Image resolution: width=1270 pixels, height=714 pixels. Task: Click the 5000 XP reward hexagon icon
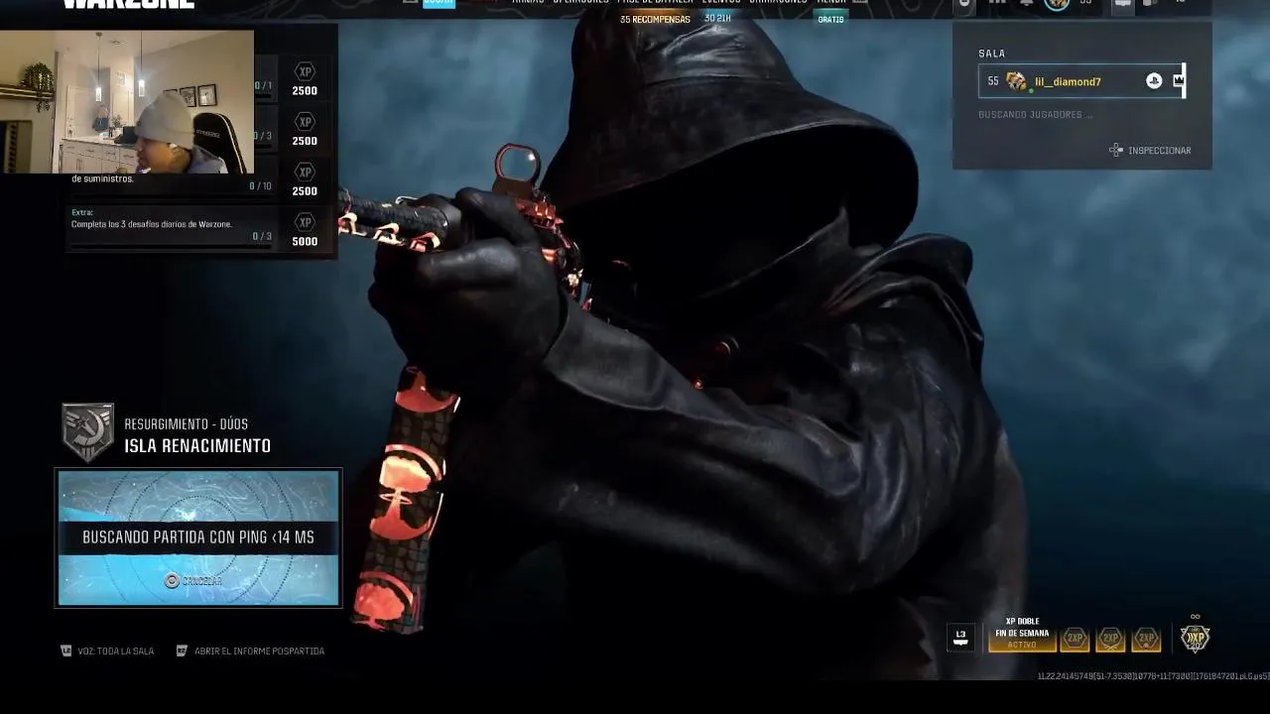point(306,223)
